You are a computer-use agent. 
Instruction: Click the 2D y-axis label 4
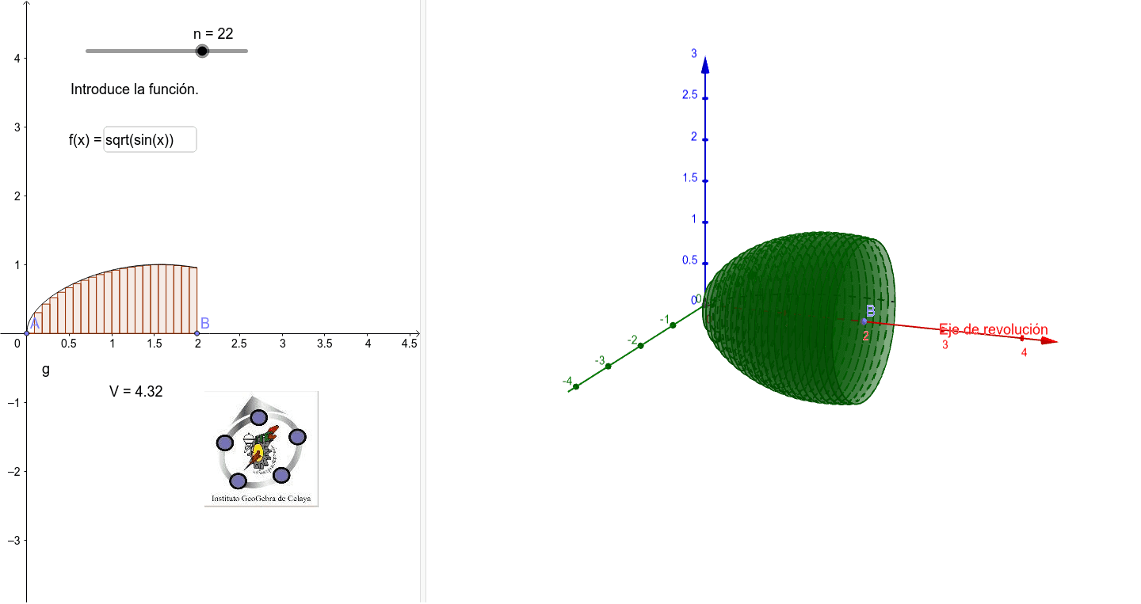point(16,59)
